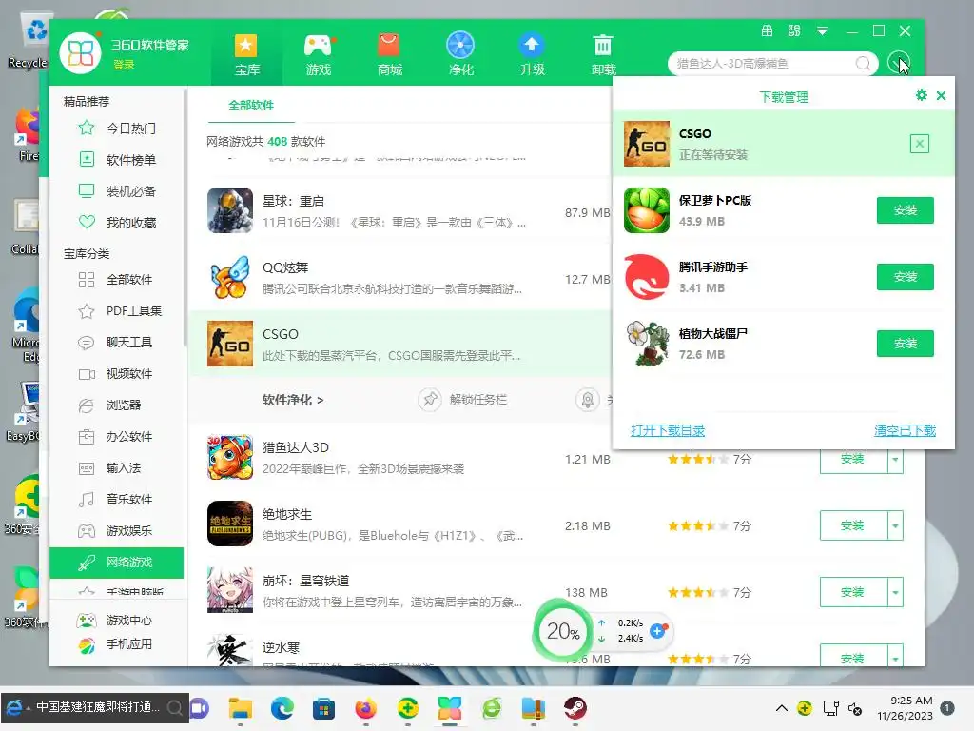Switch to the 全部软件 tab
The height and width of the screenshot is (731, 974).
click(x=251, y=105)
